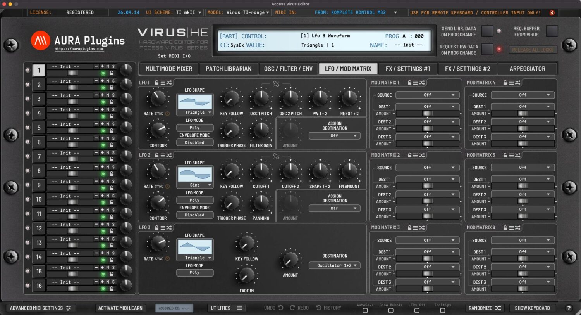Select part 7 number button
The width and height of the screenshot is (581, 315).
coord(39,157)
